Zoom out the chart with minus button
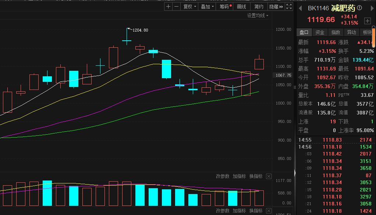The image size is (376, 215). pos(177,7)
